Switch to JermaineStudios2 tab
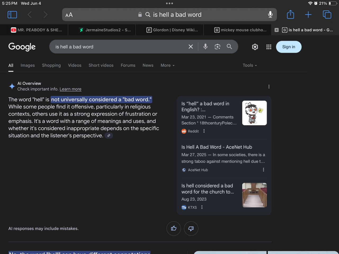 [105, 30]
